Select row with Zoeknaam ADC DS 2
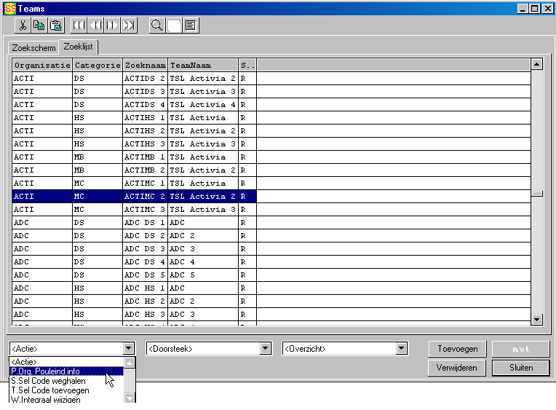The height and width of the screenshot is (410, 556). click(x=134, y=236)
